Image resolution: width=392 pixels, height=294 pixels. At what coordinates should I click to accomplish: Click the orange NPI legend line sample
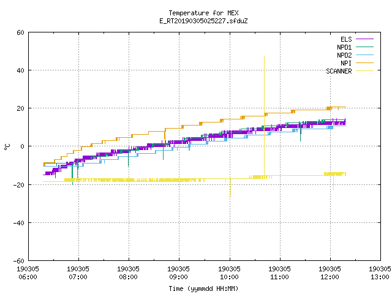364,62
